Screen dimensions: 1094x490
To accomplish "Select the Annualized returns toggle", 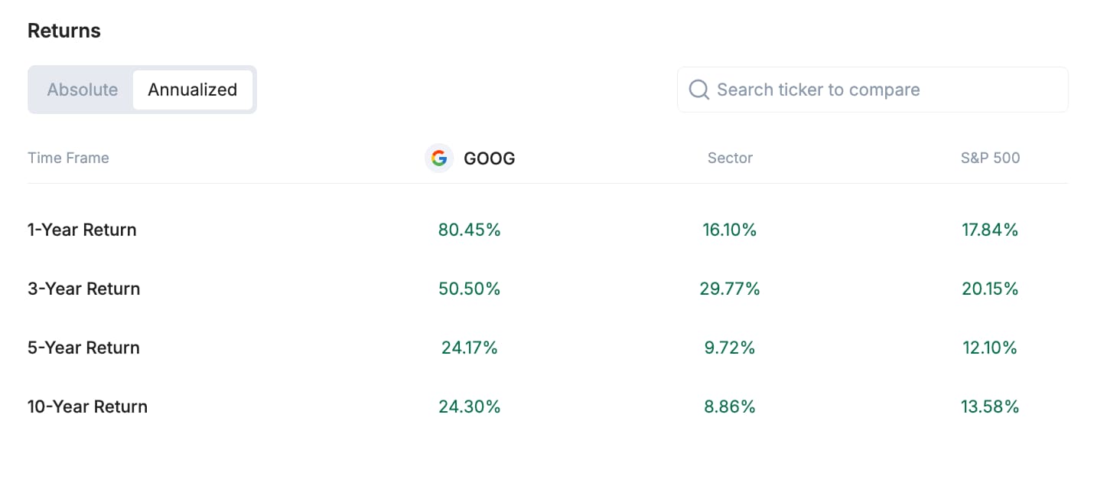I will click(x=192, y=90).
